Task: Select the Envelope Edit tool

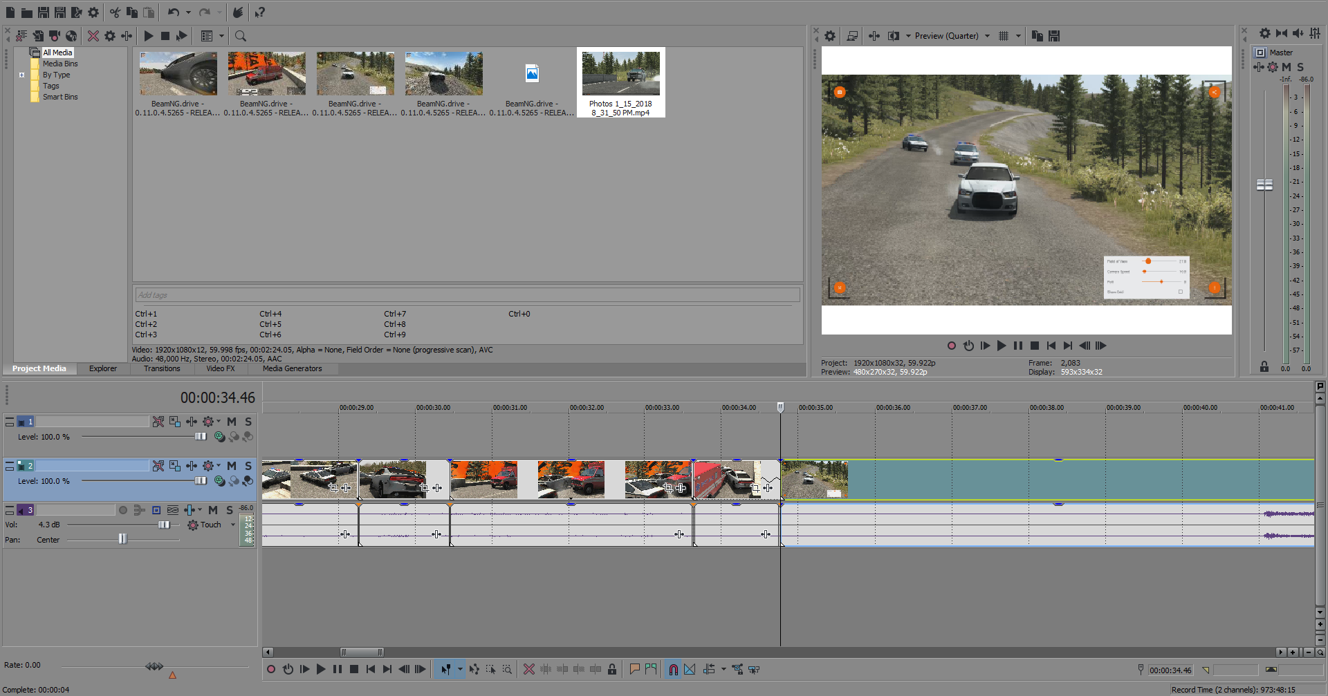Action: (474, 669)
